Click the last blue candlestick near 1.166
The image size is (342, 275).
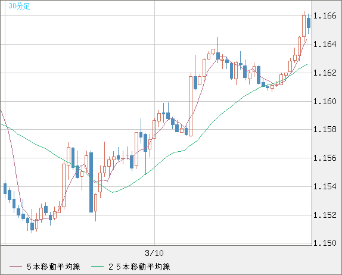click(x=309, y=23)
